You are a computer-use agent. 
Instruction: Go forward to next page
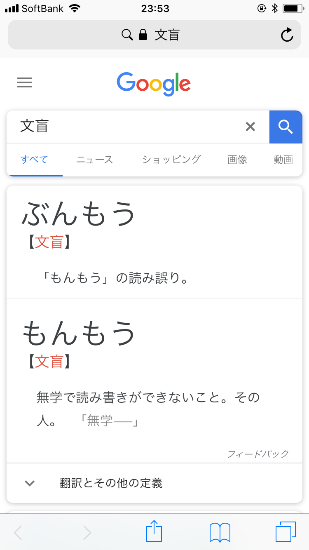(87, 532)
